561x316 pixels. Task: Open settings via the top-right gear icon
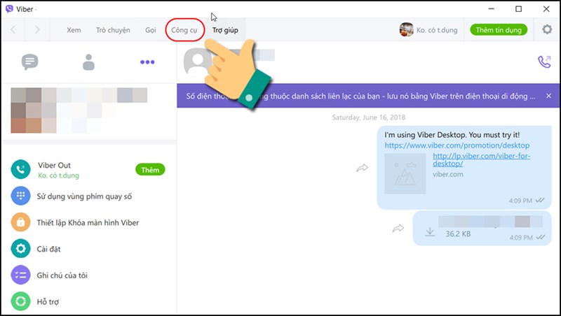click(547, 29)
